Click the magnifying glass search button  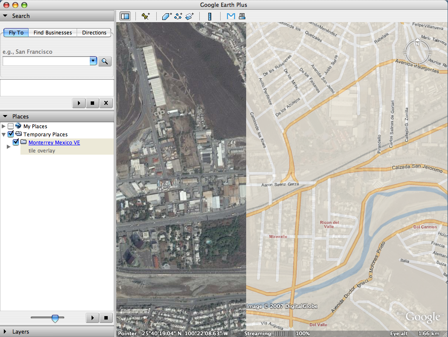[x=105, y=61]
